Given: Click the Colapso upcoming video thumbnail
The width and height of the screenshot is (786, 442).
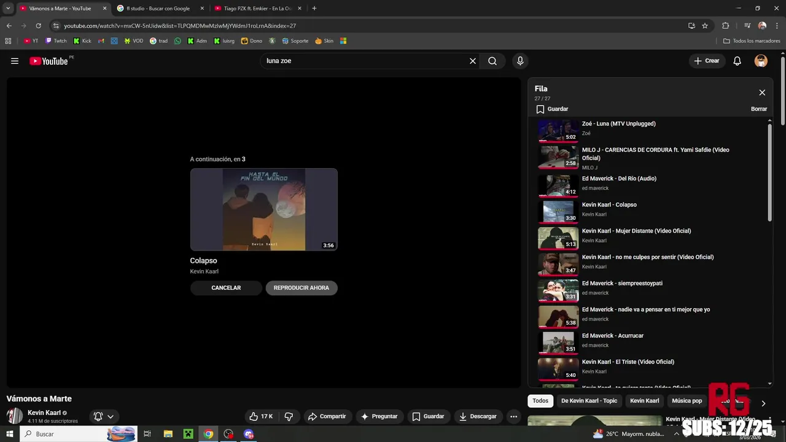Looking at the screenshot, I should 264,209.
